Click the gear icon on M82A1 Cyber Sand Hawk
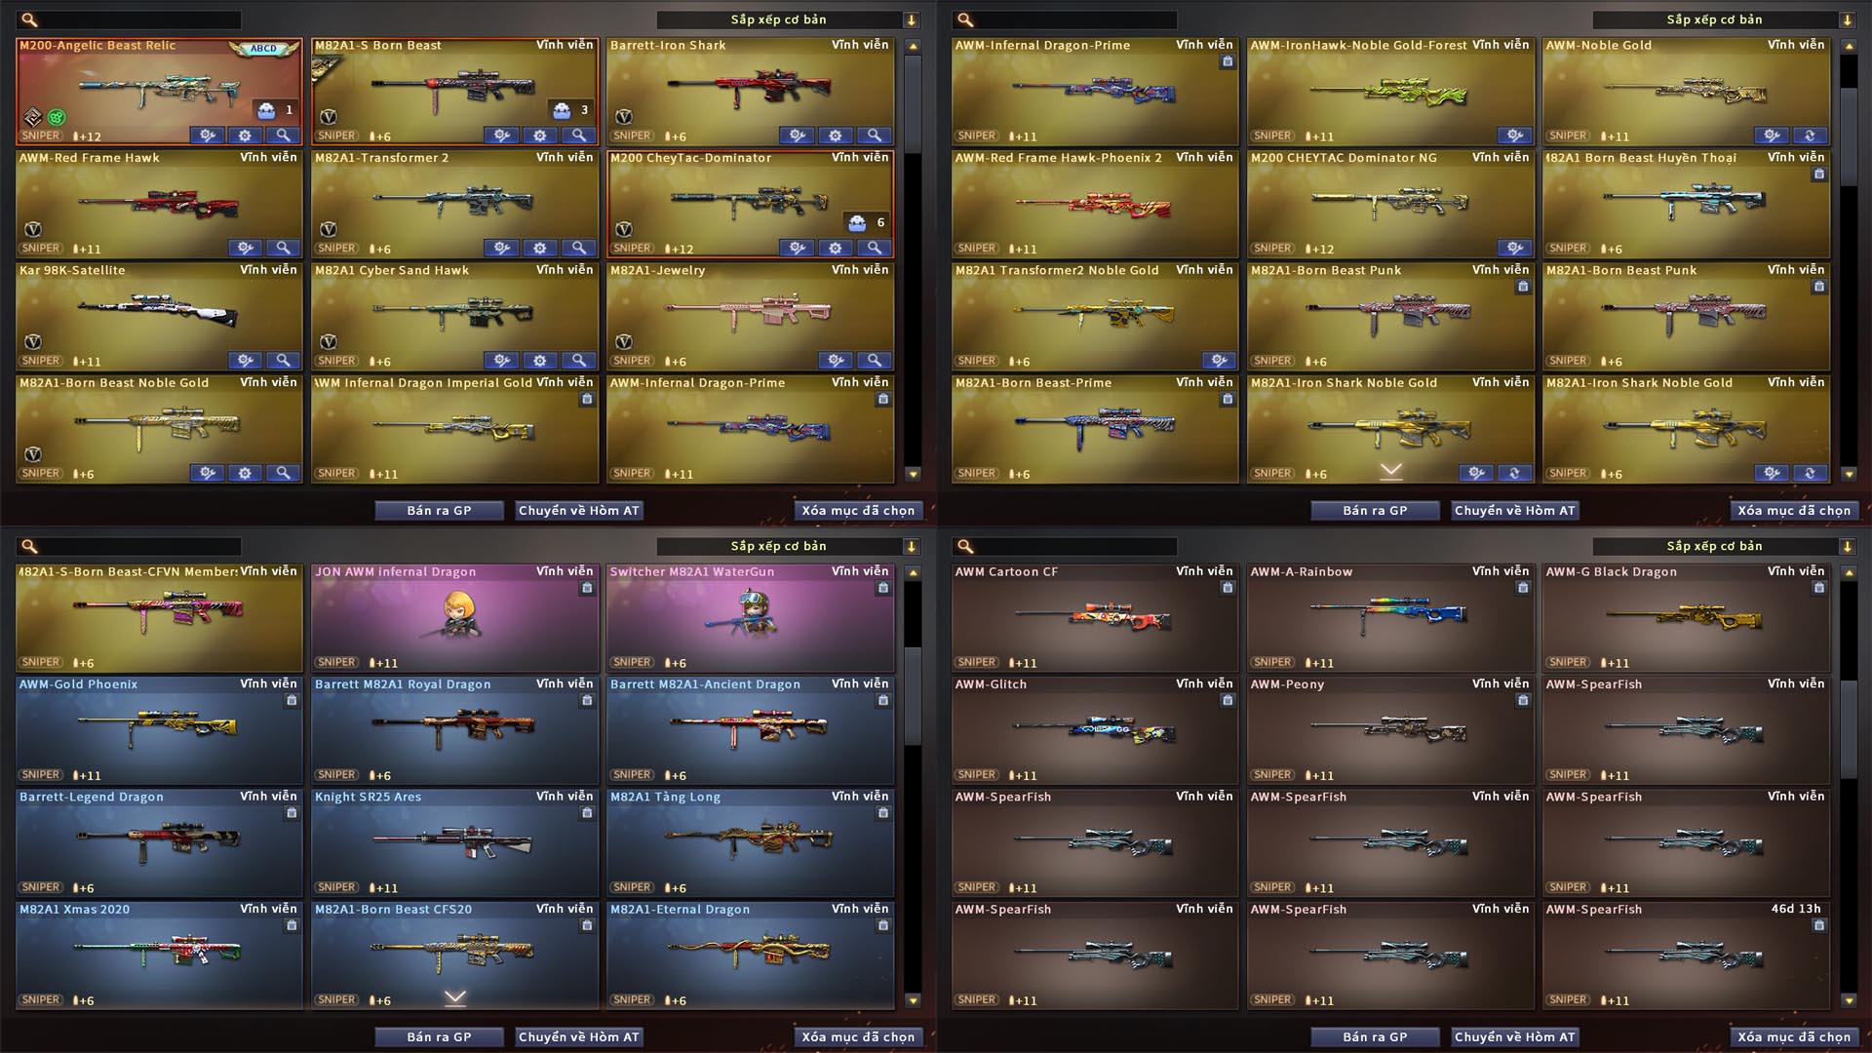This screenshot has width=1872, height=1053. click(539, 361)
